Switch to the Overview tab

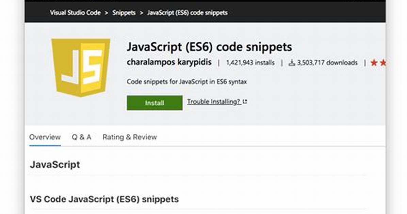(45, 137)
